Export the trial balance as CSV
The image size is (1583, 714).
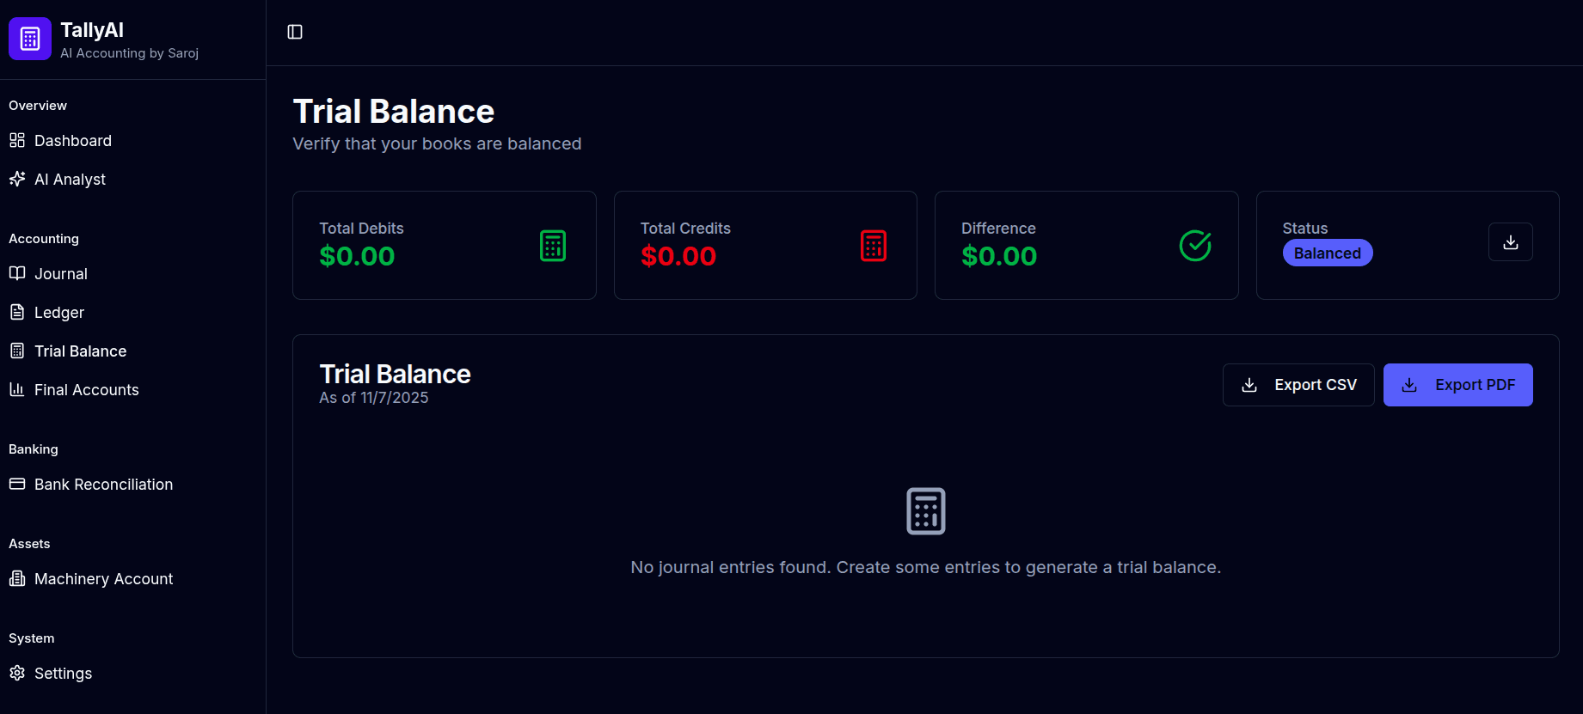[1298, 385]
